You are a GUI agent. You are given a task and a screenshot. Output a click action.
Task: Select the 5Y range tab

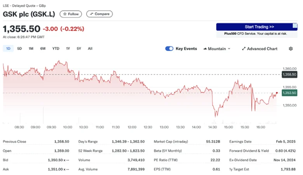tap(79, 49)
